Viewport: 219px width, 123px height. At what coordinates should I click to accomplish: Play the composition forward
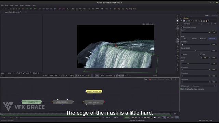[x=142, y=118]
